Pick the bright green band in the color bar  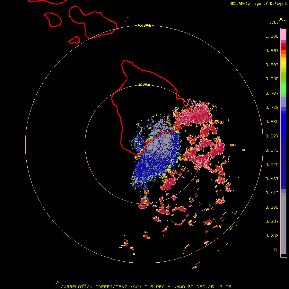click(x=284, y=88)
